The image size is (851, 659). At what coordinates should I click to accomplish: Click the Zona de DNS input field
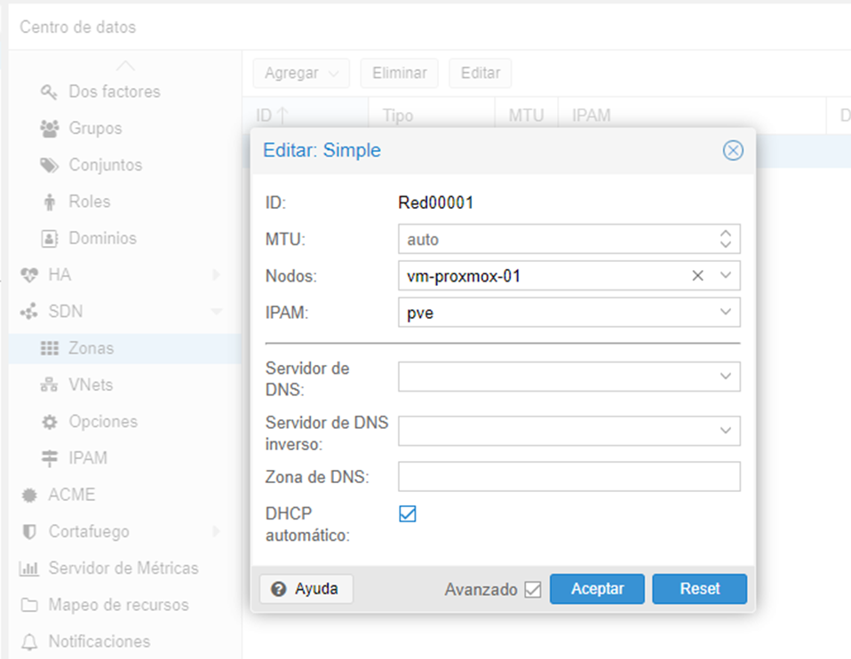(x=569, y=477)
